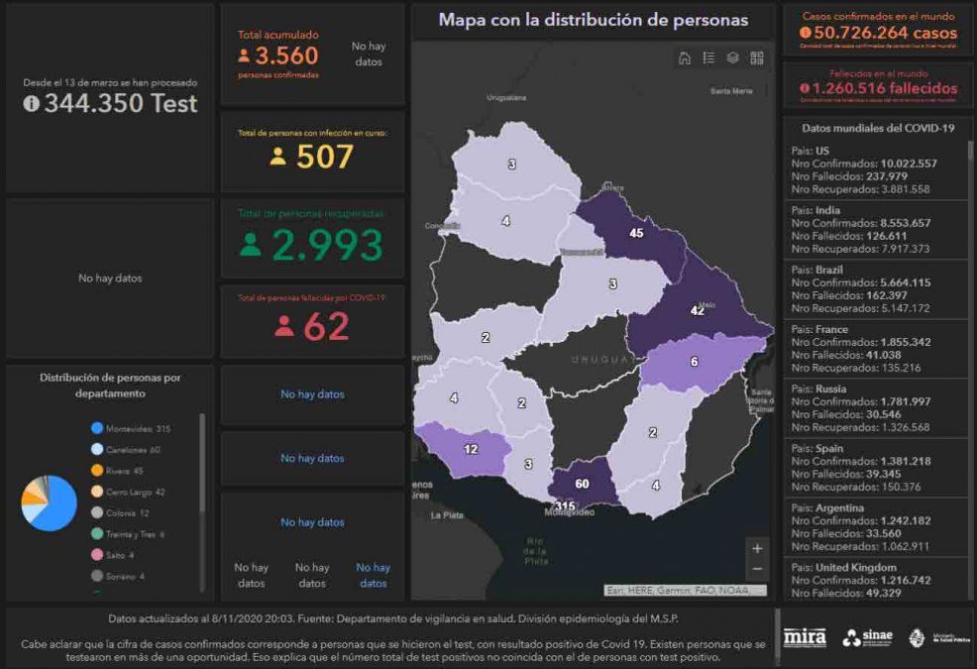Viewport: 977px width, 669px height.
Task: Zoom in on the map with plus
Action: [x=757, y=548]
